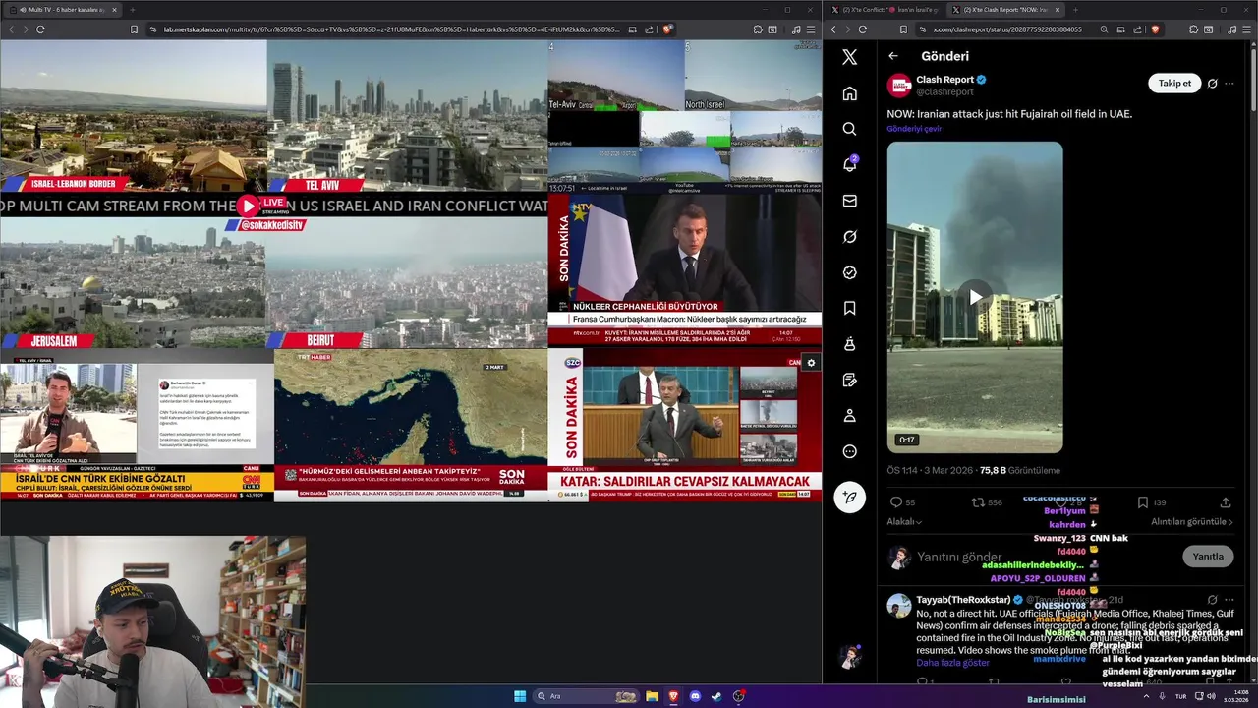The width and height of the screenshot is (1258, 708).
Task: Reload page in X browser window
Action: pyautogui.click(x=863, y=29)
